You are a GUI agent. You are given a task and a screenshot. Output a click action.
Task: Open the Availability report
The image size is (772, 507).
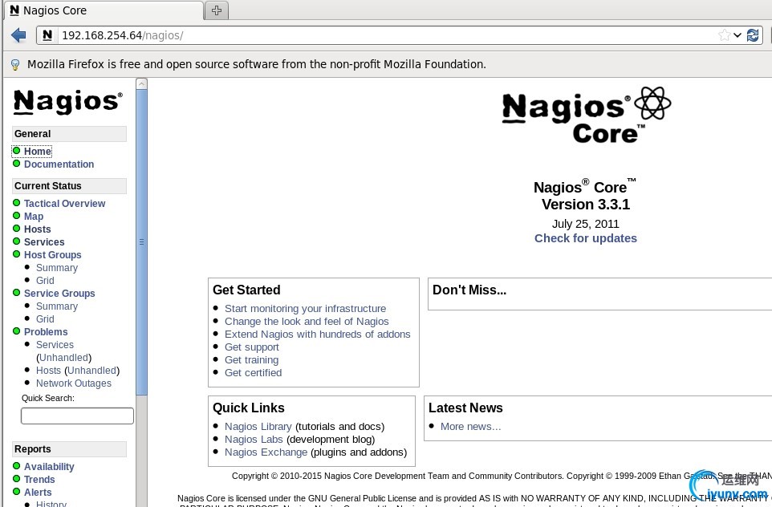pyautogui.click(x=49, y=467)
